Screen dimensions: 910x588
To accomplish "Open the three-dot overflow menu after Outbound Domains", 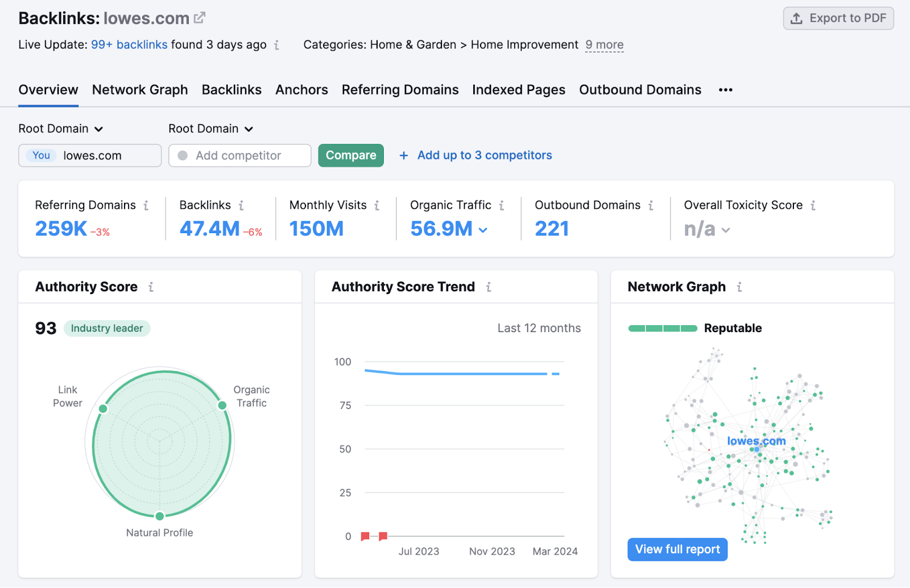I will [x=725, y=89].
